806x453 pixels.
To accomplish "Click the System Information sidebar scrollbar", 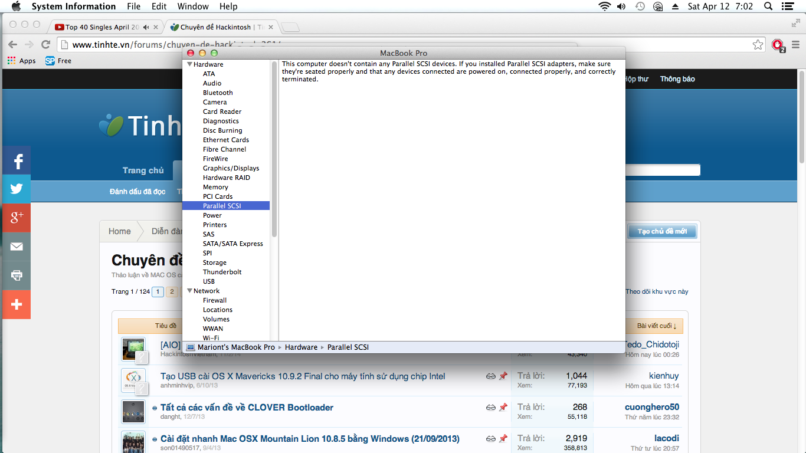I will pyautogui.click(x=274, y=149).
